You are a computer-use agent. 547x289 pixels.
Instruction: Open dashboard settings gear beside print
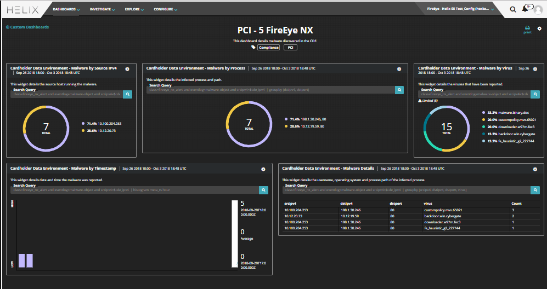tap(539, 28)
